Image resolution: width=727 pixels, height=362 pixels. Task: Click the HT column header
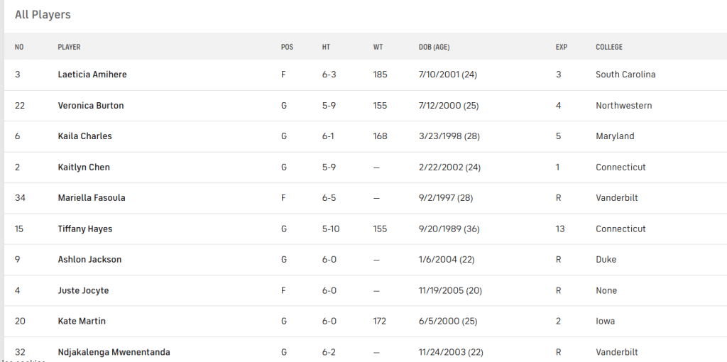pyautogui.click(x=326, y=48)
